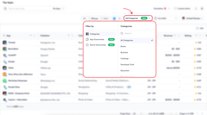The width and height of the screenshot is (207, 115).
Task: Click the magnifier icon in Categories search
Action: click(x=122, y=33)
